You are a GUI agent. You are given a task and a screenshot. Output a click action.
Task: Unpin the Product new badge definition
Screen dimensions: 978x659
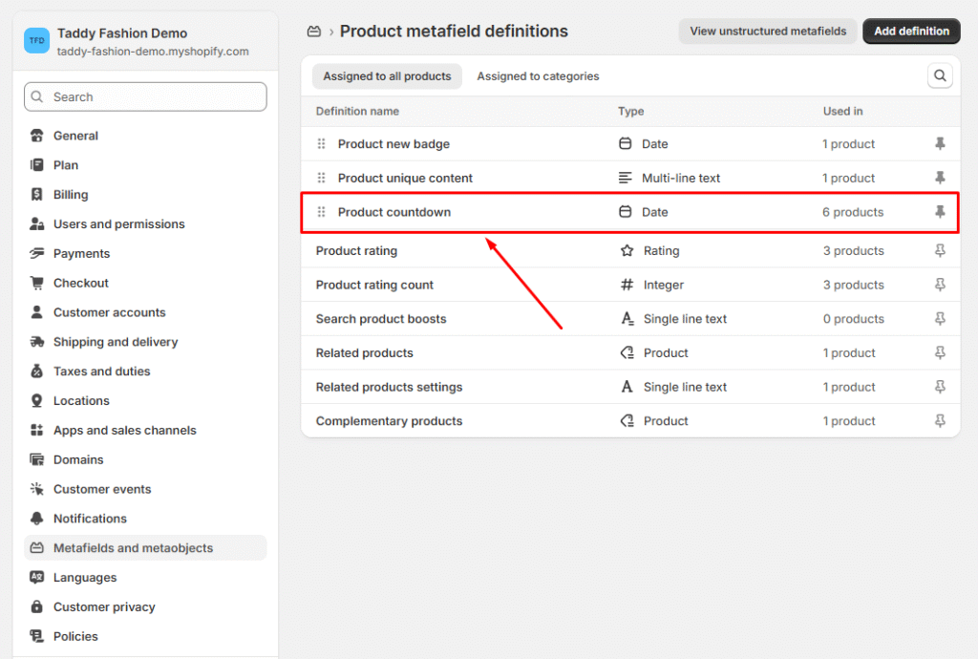coord(940,144)
